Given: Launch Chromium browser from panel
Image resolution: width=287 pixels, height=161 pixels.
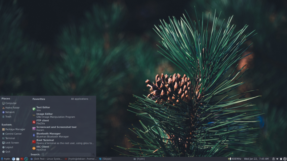Looking at the screenshot, I should pyautogui.click(x=14, y=159).
